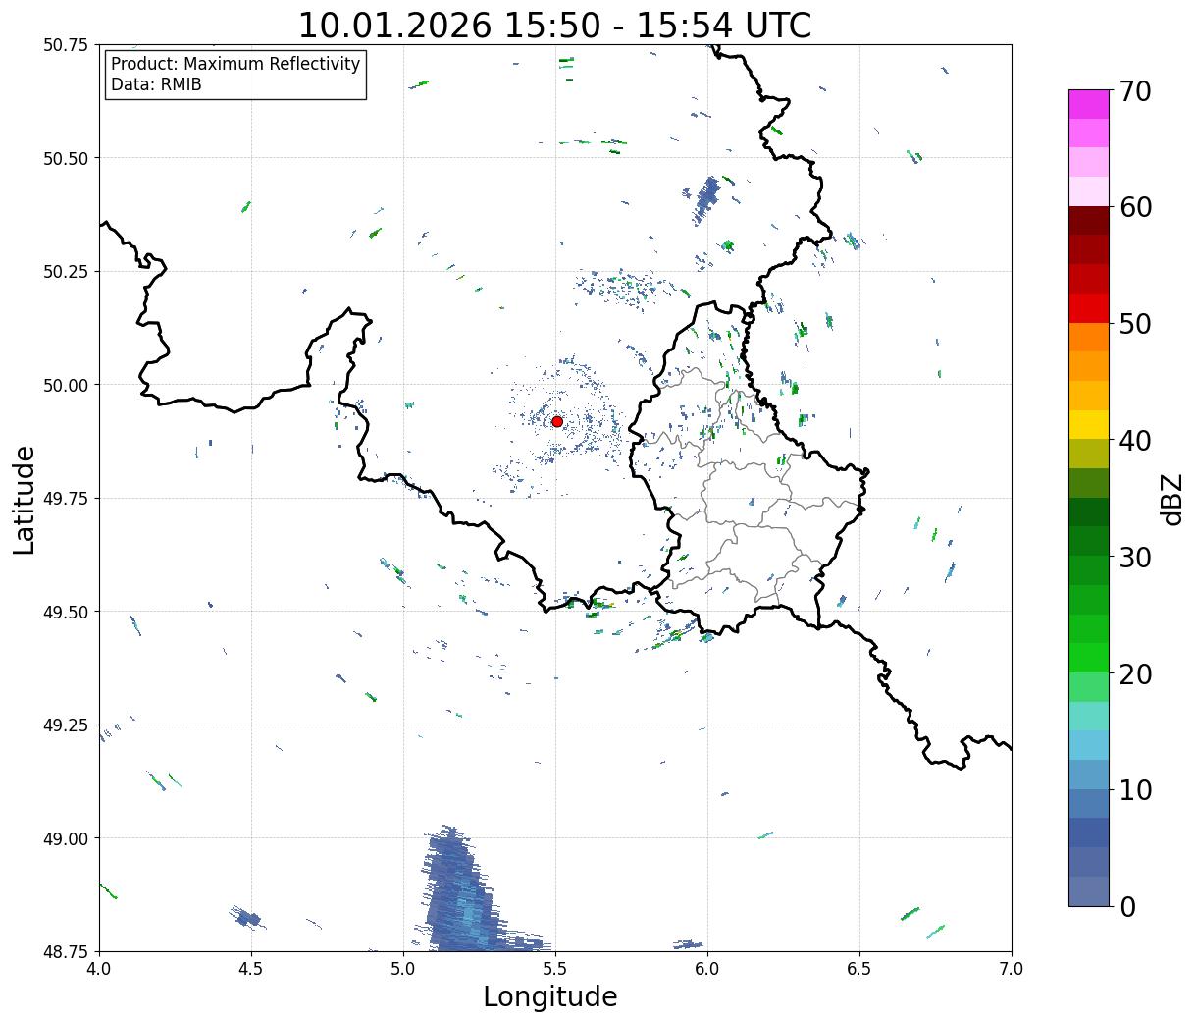Viewport: 1196px width, 1021px height.
Task: Click the y-axis tick label 50.25
Action: pyautogui.click(x=67, y=272)
